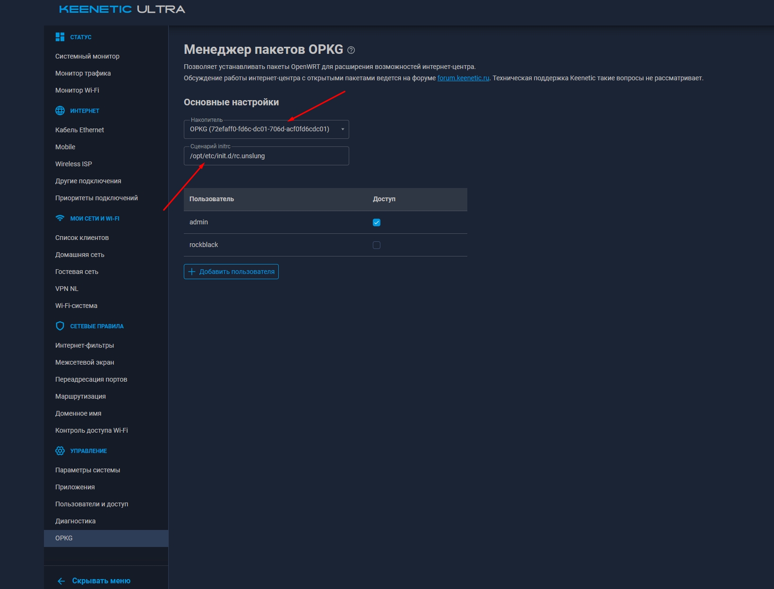Open the Переадресация портов page
The image size is (774, 589).
[x=91, y=379]
